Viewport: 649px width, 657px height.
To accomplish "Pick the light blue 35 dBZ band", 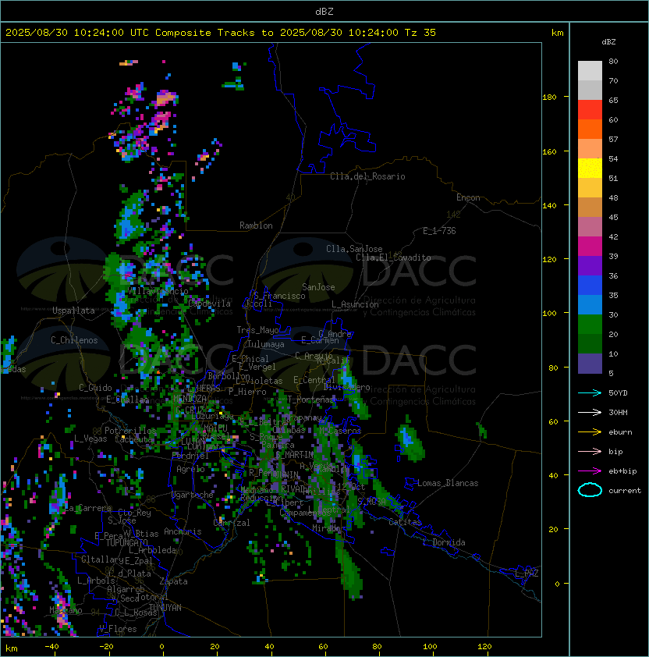I will pos(590,304).
